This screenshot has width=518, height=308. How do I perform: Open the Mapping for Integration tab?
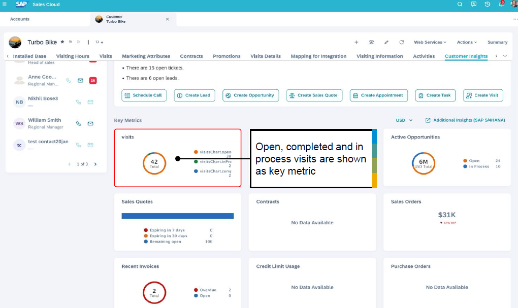click(x=318, y=56)
